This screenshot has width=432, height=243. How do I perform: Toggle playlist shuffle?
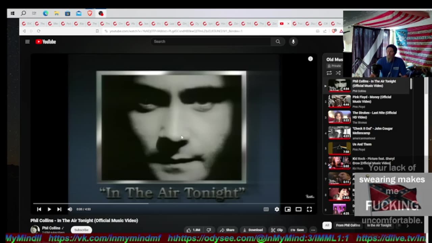coord(338,73)
